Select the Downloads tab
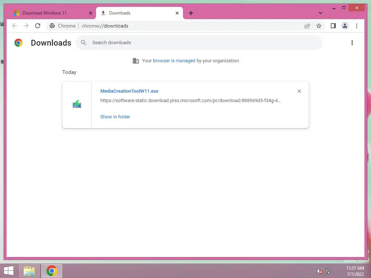The image size is (371, 278). (139, 13)
